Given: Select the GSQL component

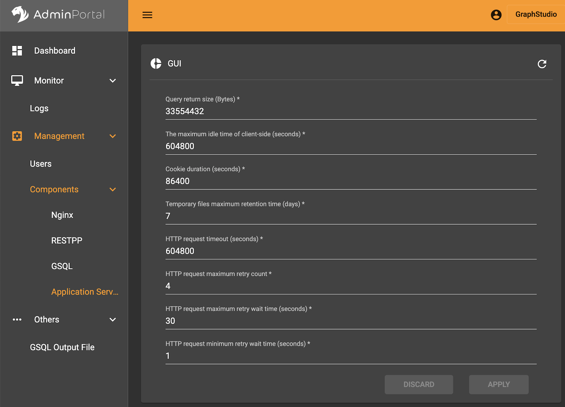Looking at the screenshot, I should (x=62, y=266).
